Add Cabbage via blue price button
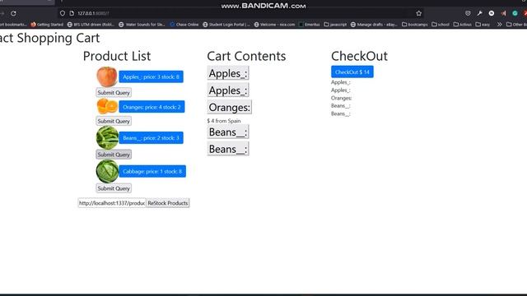Viewport: 527px width, 296px height. pos(152,172)
